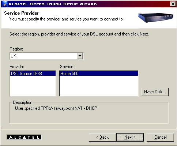Image resolution: width=177 pixels, height=146 pixels.
Task: Select the Home 500 service
Action: pos(99,74)
